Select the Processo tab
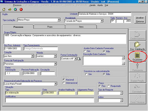The width and height of the screenshot is (148, 111). point(18,27)
